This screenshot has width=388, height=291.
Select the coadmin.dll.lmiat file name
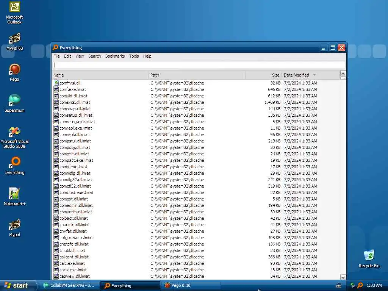pyautogui.click(x=75, y=224)
